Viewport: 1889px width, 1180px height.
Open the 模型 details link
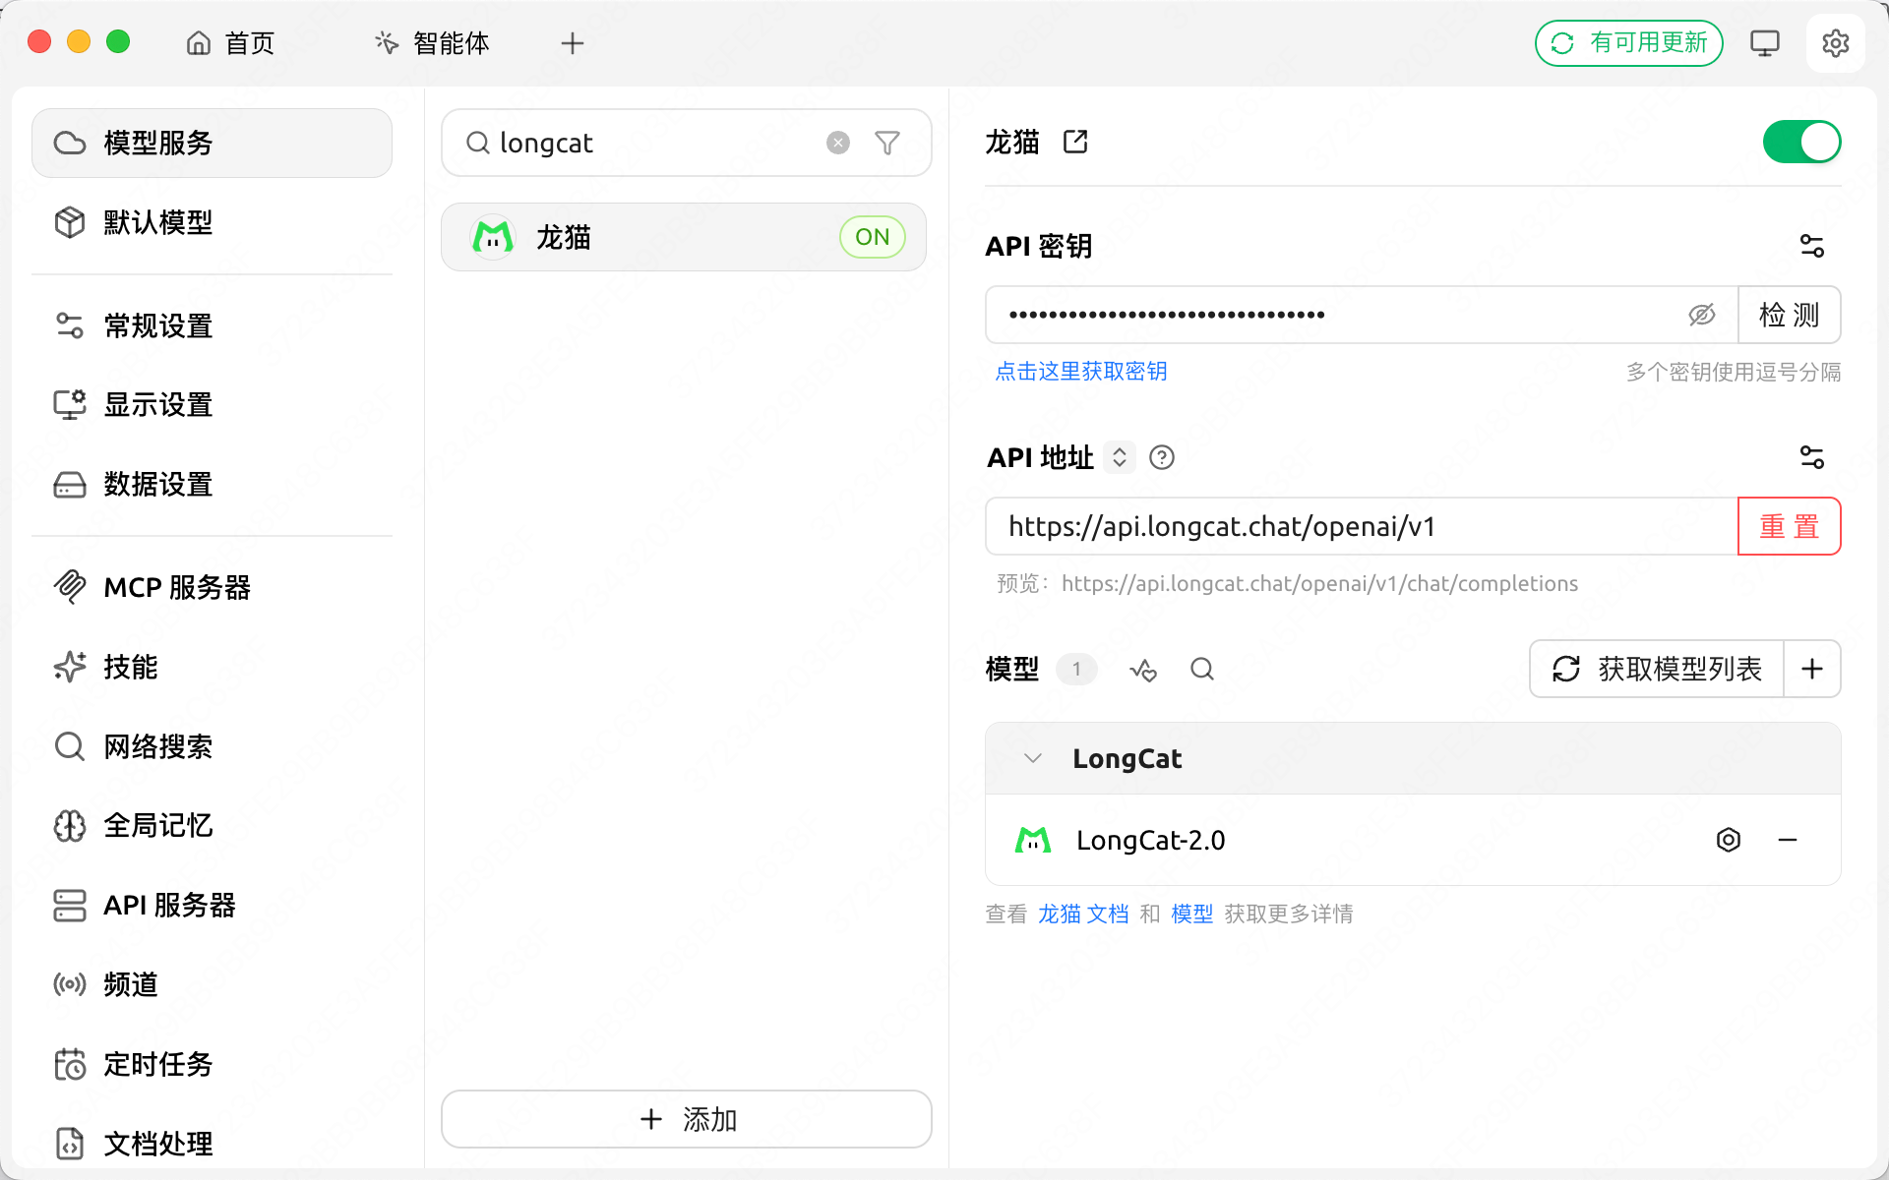(x=1191, y=914)
